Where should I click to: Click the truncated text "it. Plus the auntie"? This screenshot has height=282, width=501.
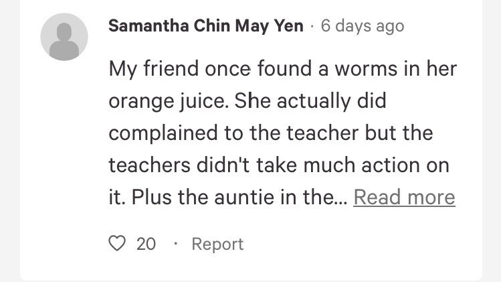click(226, 197)
